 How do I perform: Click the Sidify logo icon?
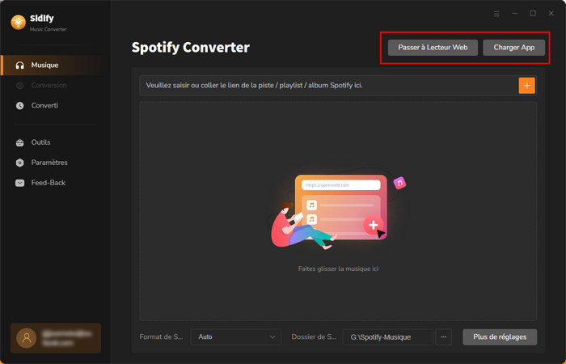point(17,23)
